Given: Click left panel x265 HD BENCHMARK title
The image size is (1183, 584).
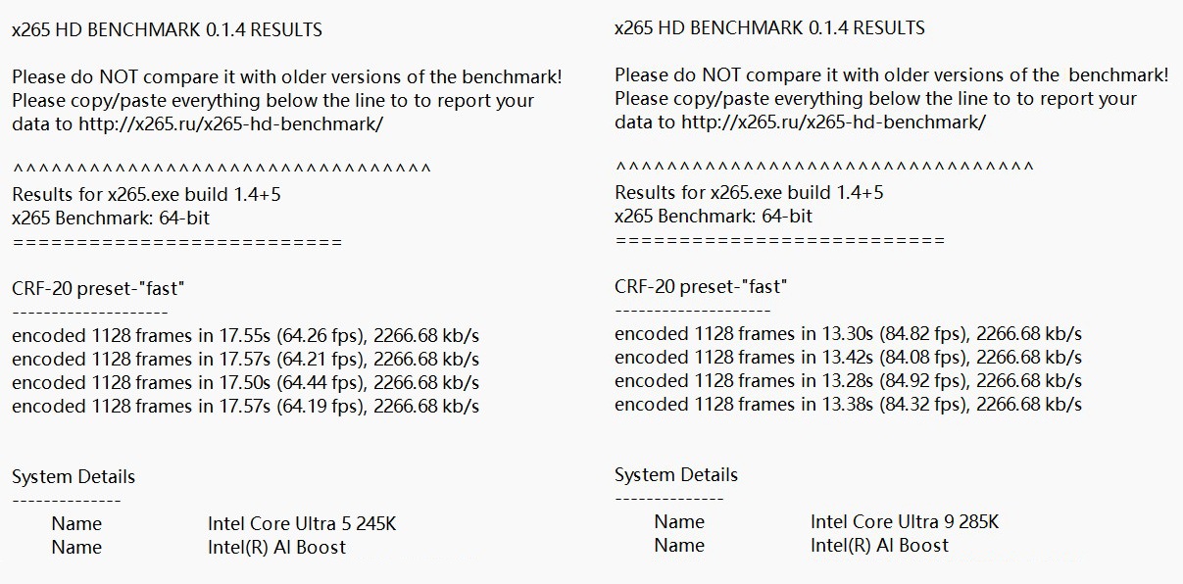Looking at the screenshot, I should point(167,29).
